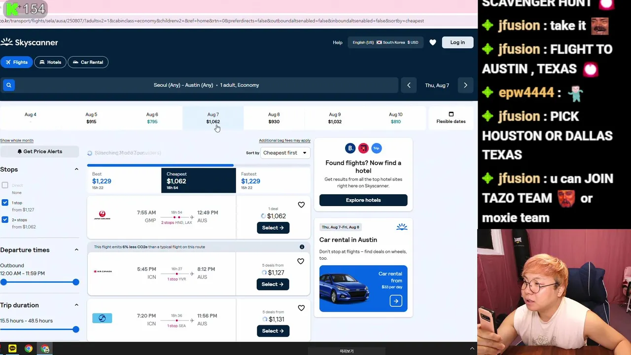Viewport: 631px width, 355px height.
Task: Open saved items heart in header
Action: pyautogui.click(x=433, y=42)
